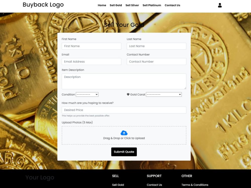The width and height of the screenshot is (251, 188).
Task: Open the footer Contact Us link
Action: (154, 185)
